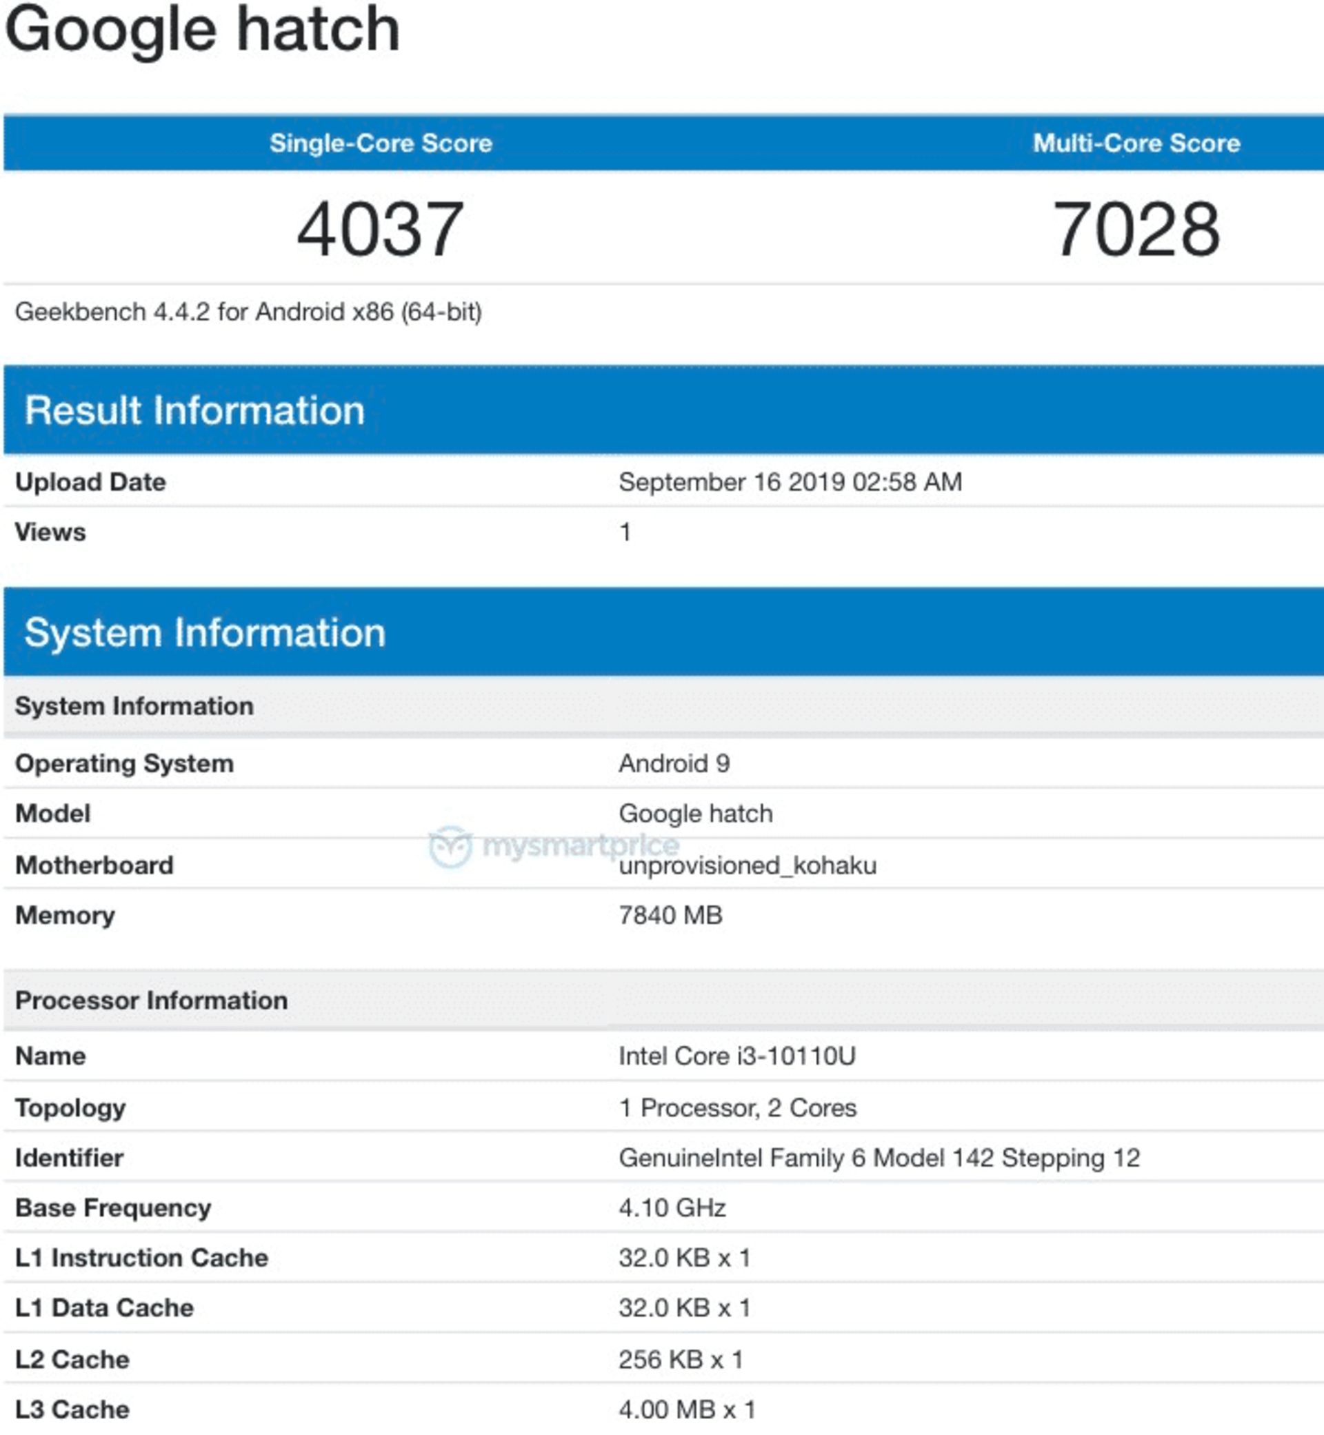
Task: Select the 1 Processor, 2 Cores value
Action: (737, 1108)
